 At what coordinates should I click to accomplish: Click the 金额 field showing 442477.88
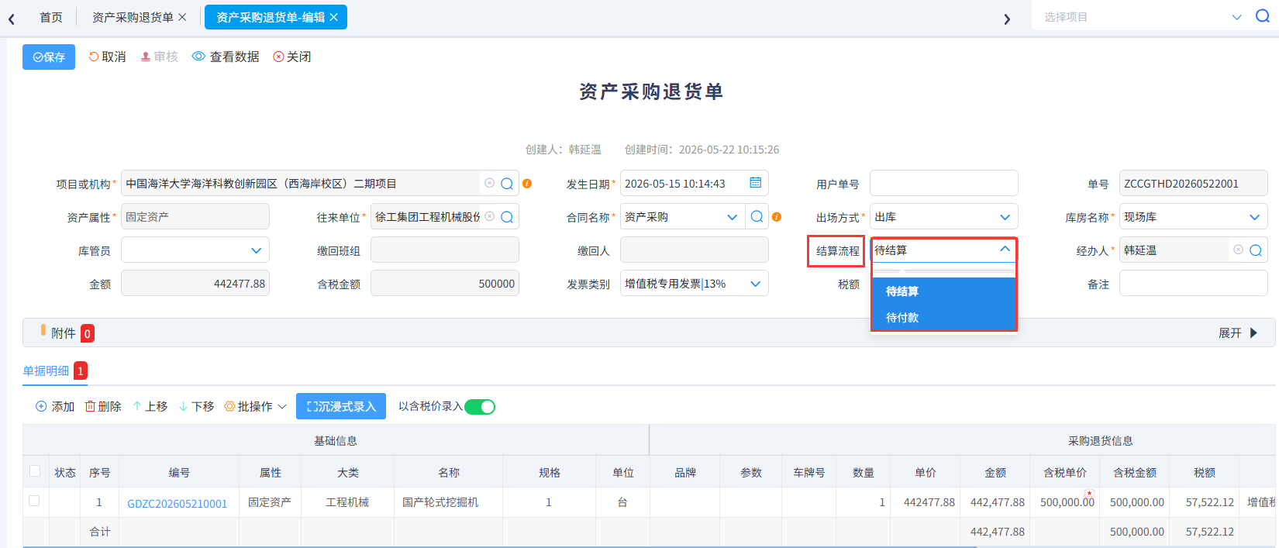(x=195, y=284)
